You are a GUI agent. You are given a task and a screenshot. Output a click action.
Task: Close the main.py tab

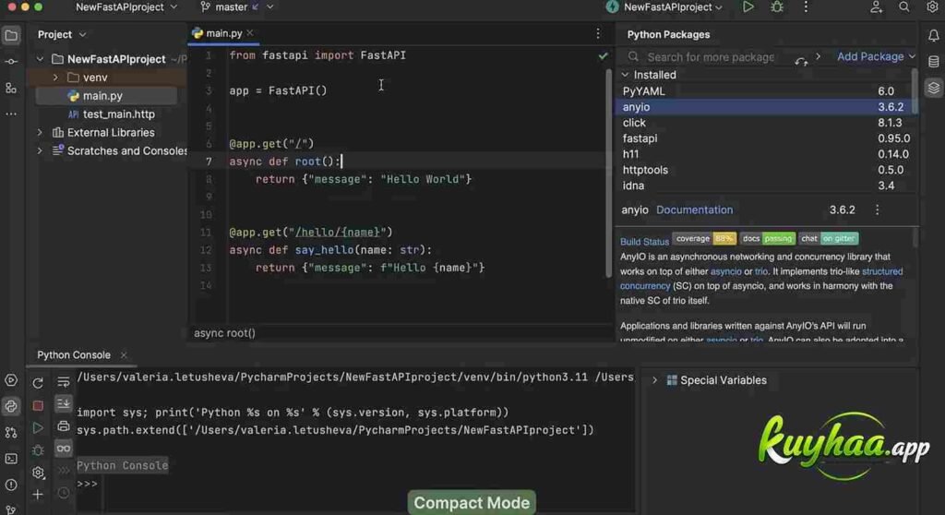[x=250, y=33]
